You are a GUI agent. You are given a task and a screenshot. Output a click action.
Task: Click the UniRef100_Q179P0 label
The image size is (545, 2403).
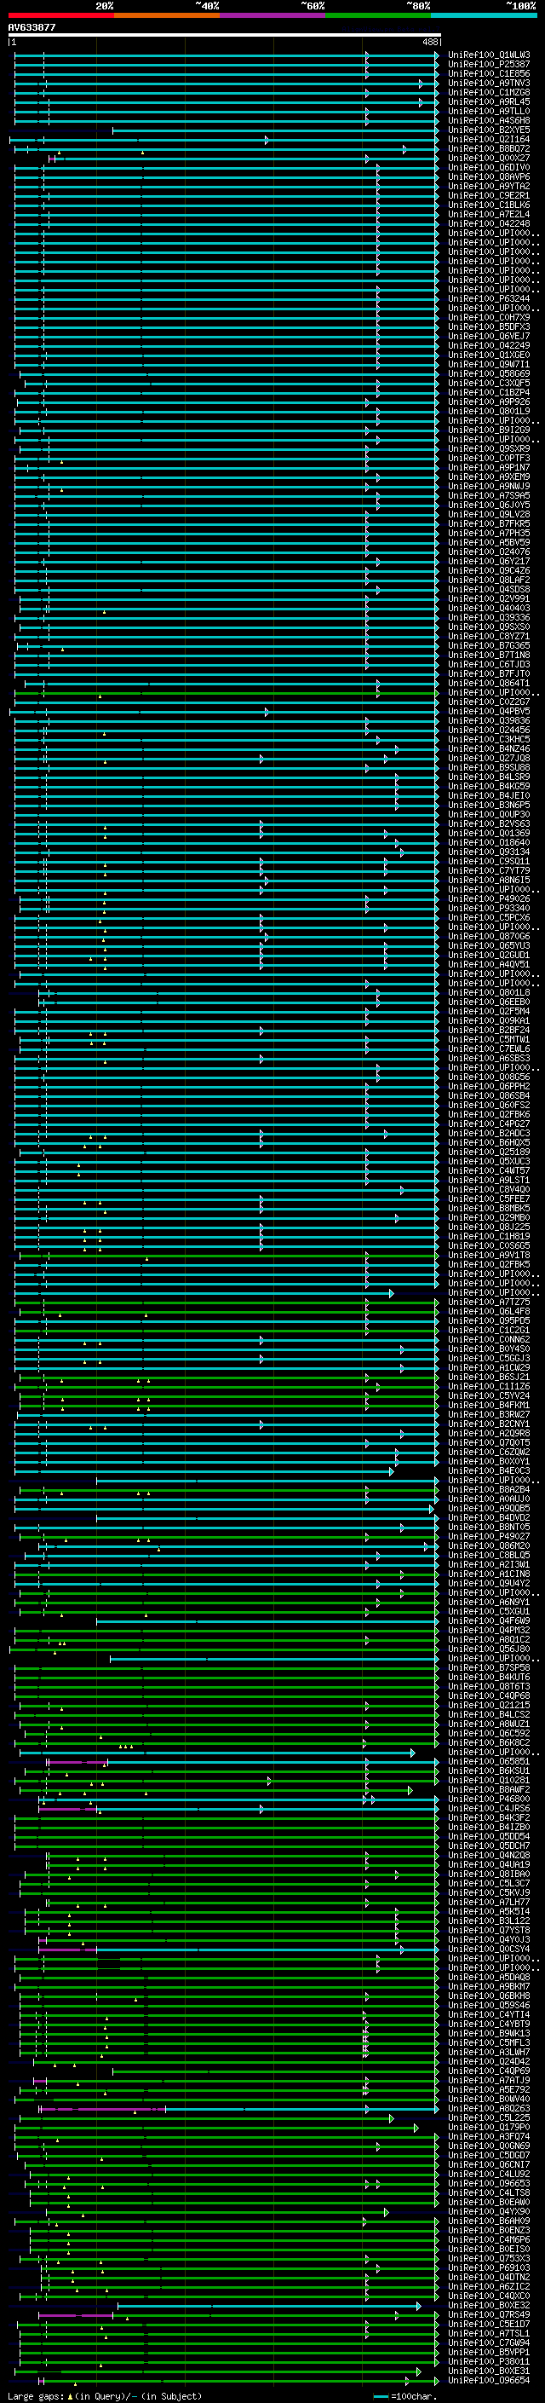(x=489, y=2127)
